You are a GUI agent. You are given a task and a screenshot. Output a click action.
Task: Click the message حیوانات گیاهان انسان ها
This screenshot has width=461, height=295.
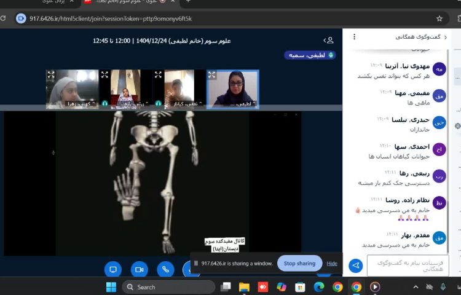(400, 156)
